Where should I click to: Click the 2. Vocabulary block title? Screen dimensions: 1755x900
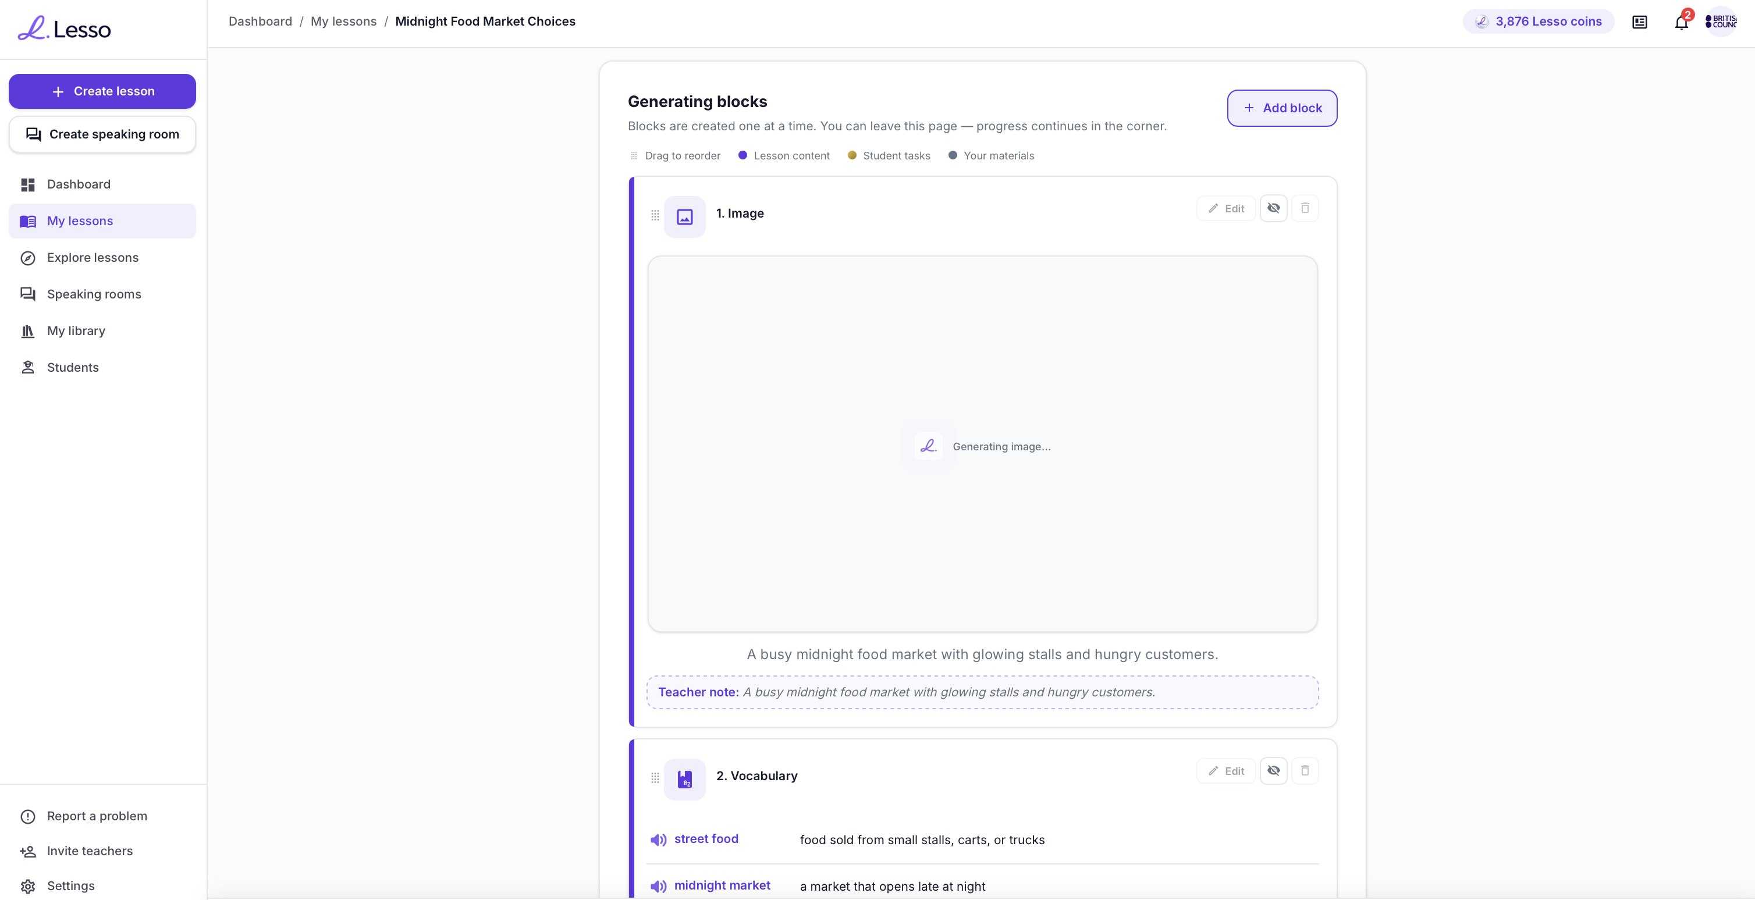(x=757, y=776)
